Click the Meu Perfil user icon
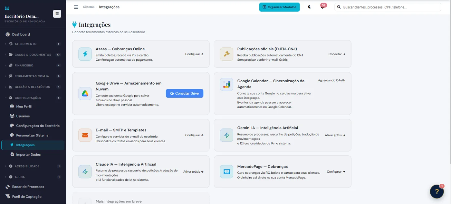 point(12,107)
